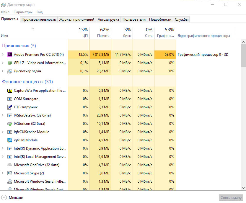Select the Фоновые процессы (31) group header
Viewport: 246px width, 203px height.
27,82
